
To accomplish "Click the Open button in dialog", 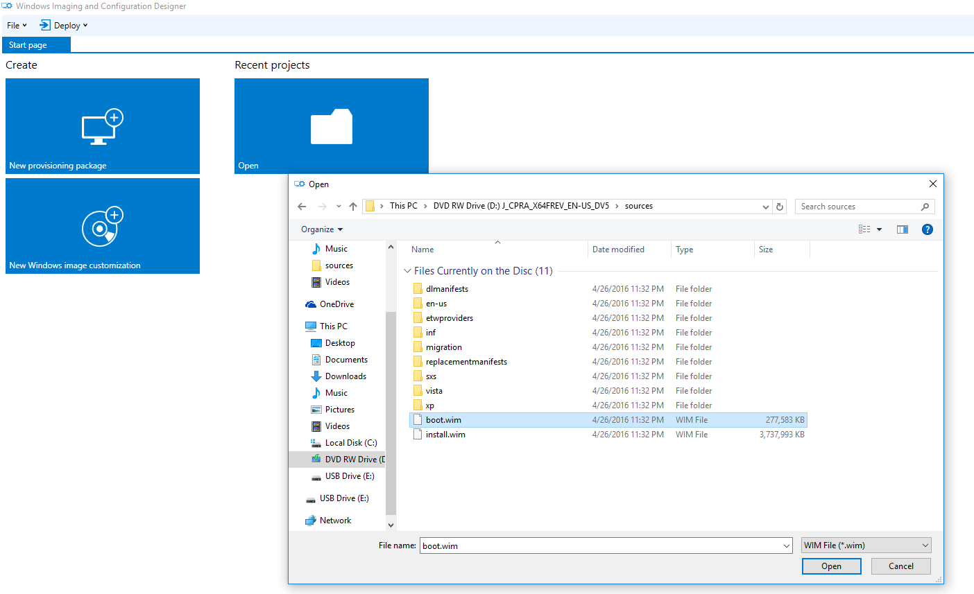I will (831, 566).
